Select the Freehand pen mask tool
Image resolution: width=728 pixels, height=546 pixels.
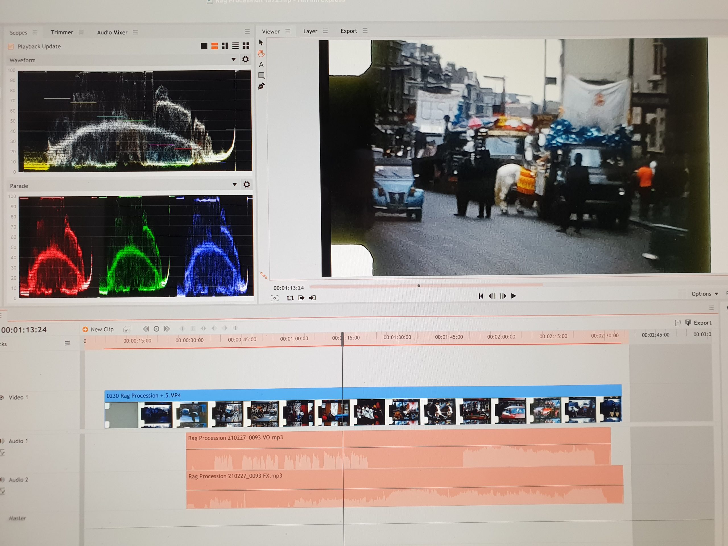[261, 86]
